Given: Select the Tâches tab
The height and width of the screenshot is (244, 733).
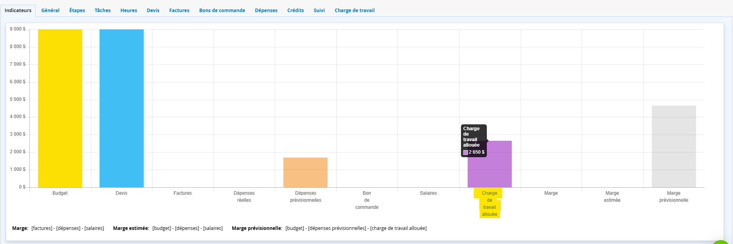Looking at the screenshot, I should click(103, 11).
